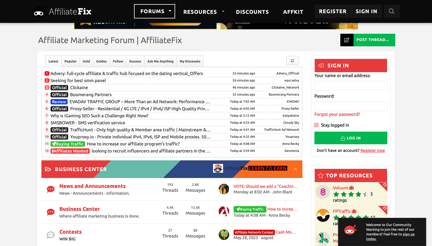Expand the Resources dropdown arrow
This screenshot has height=246, width=432.
[223, 11]
